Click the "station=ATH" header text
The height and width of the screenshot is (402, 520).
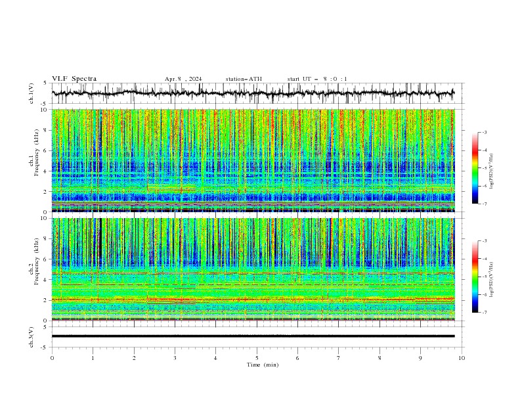(x=244, y=79)
